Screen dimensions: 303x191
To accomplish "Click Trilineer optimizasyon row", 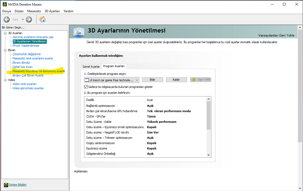I will 145,138.
